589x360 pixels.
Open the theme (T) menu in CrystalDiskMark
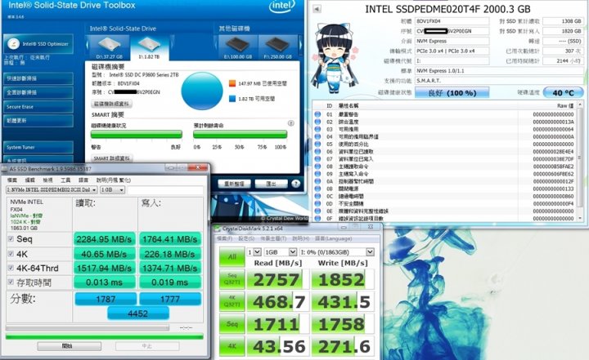tap(273, 238)
